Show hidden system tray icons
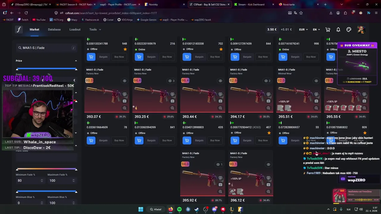This screenshot has width=381, height=214. [x=328, y=209]
